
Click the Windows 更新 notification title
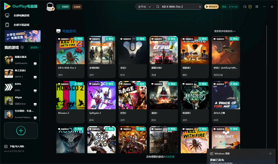[x=222, y=153]
